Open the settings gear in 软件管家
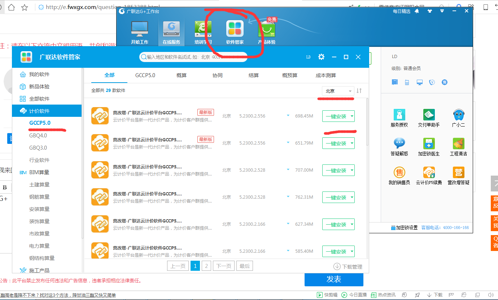 click(321, 57)
